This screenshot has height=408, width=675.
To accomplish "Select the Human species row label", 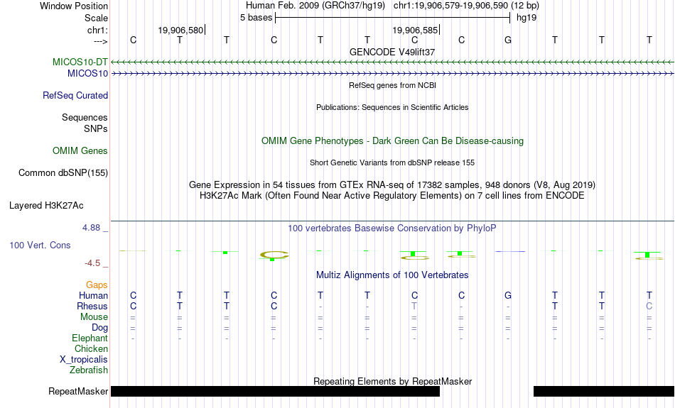I will (x=93, y=295).
